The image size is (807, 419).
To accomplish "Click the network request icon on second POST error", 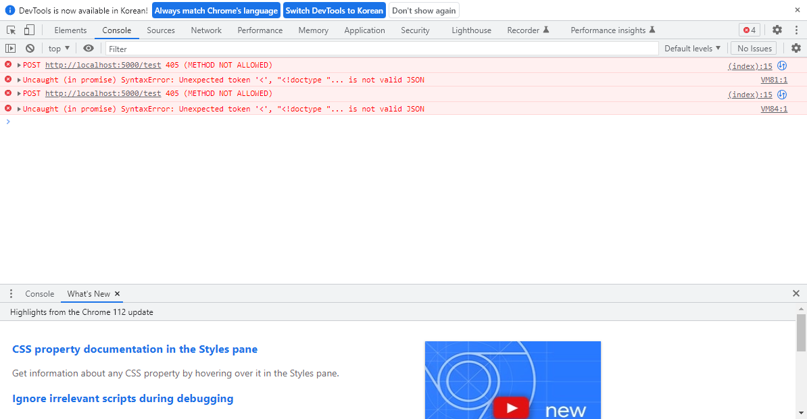I will (782, 95).
